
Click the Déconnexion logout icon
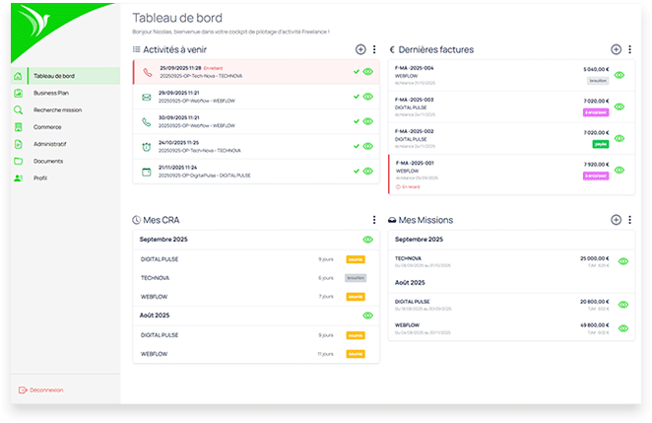[x=23, y=390]
